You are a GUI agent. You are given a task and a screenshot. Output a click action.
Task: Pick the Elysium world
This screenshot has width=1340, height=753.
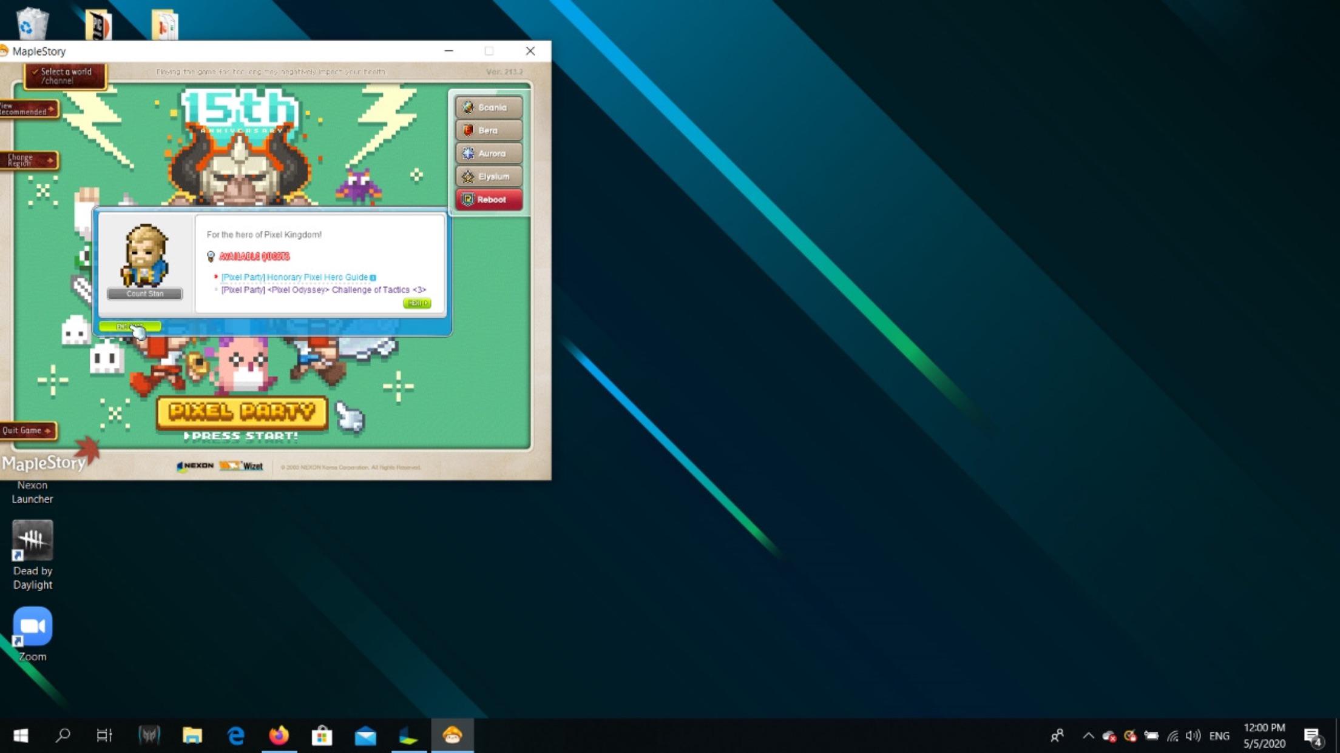[x=489, y=176]
